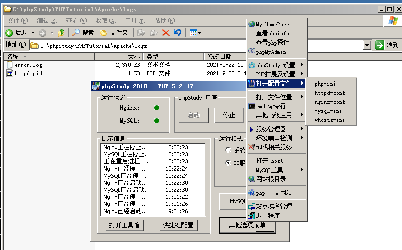Click the Move To folder icon
Screen dimensions: 402x250
[x=141, y=33]
